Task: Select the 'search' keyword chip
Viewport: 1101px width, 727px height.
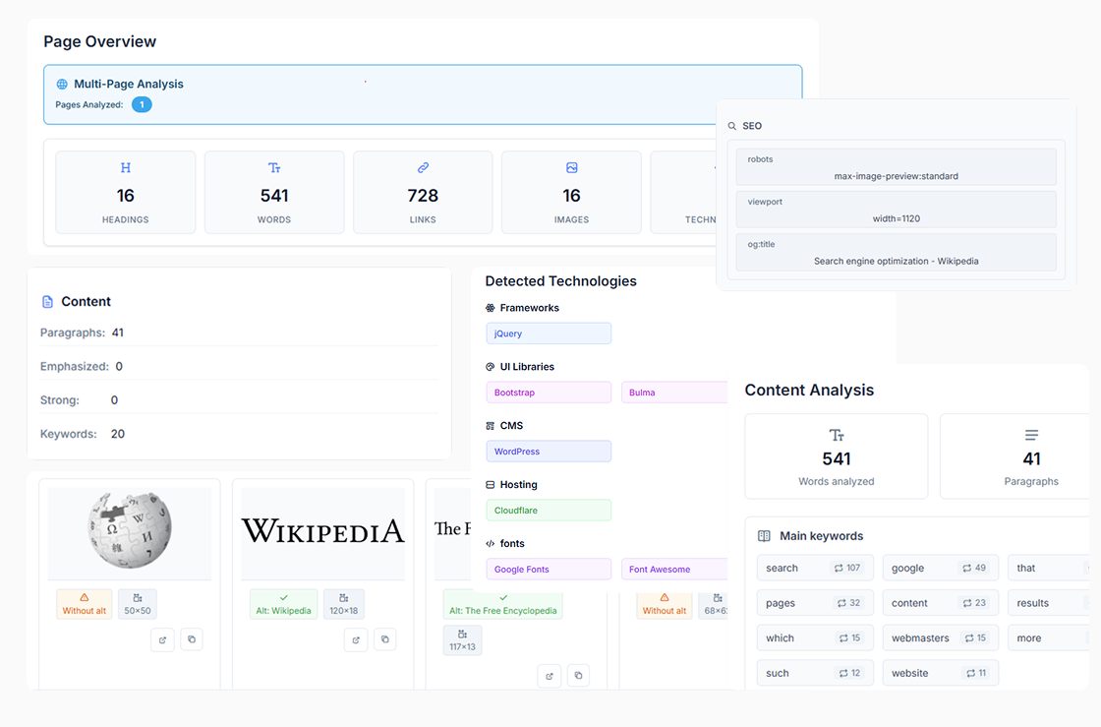Action: coord(815,568)
